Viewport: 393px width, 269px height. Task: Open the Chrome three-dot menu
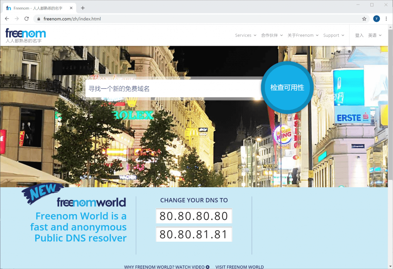point(386,18)
